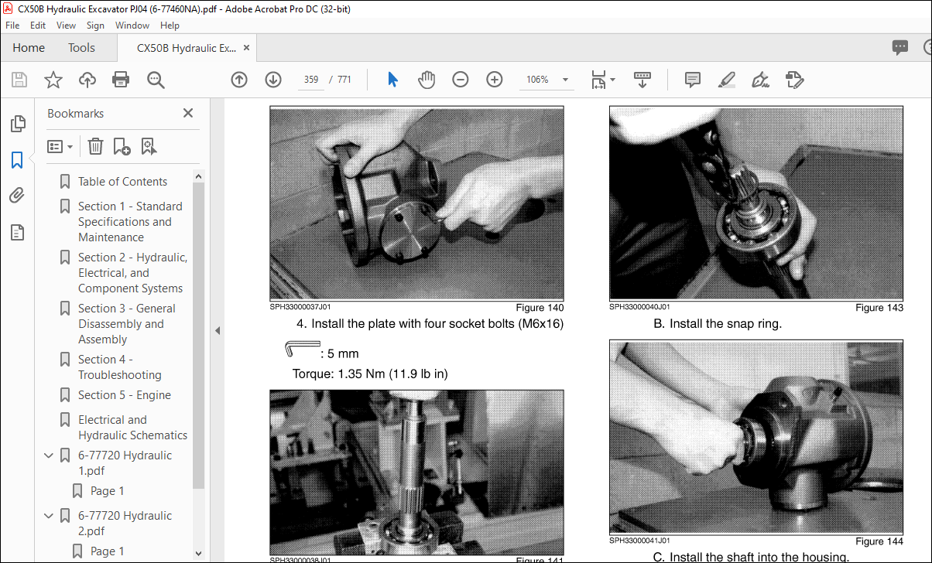Go to next page with down arrow
The image size is (932, 563).
pos(273,79)
